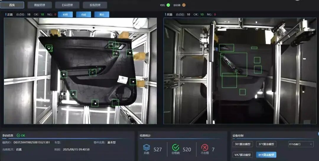The width and height of the screenshot is (319, 161).
Task: Go to the 系统管理 tab
Action: (95, 5)
